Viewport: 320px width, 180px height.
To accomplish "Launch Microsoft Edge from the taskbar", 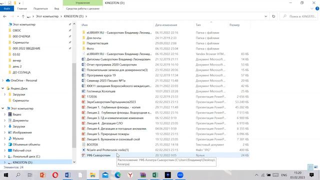I will tap(118, 175).
